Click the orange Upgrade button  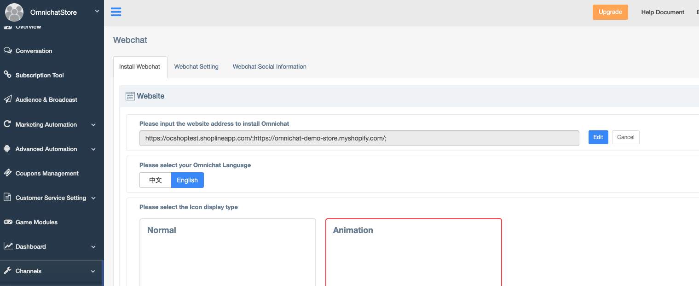coord(610,12)
